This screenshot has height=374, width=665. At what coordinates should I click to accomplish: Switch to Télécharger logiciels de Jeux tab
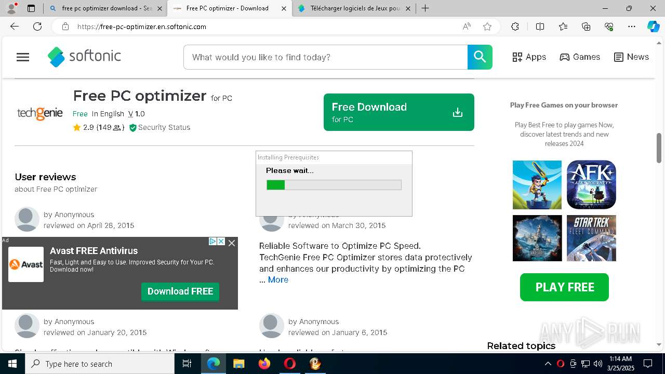coord(354,8)
